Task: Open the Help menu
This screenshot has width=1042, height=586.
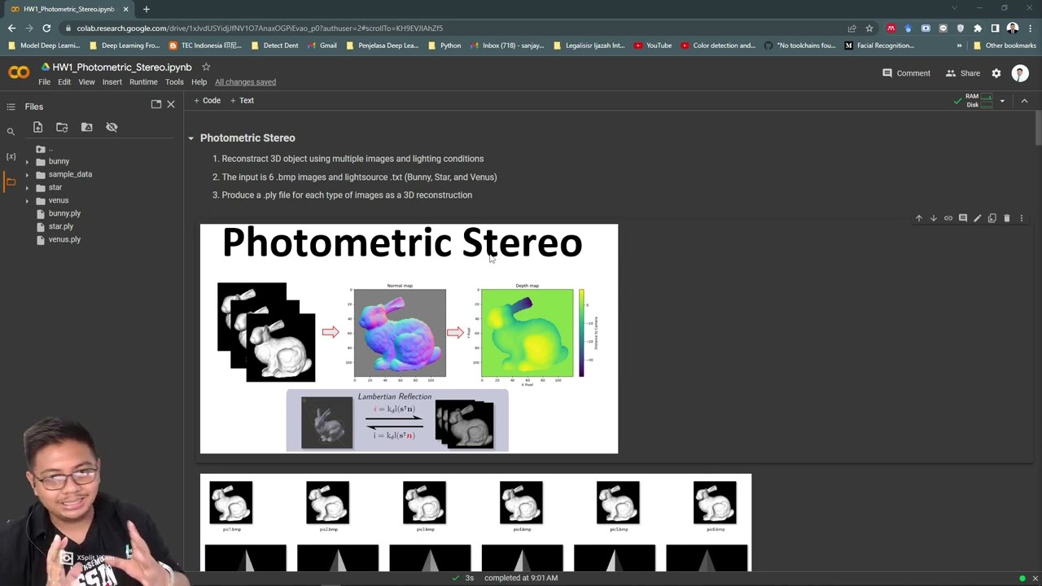Action: [199, 82]
